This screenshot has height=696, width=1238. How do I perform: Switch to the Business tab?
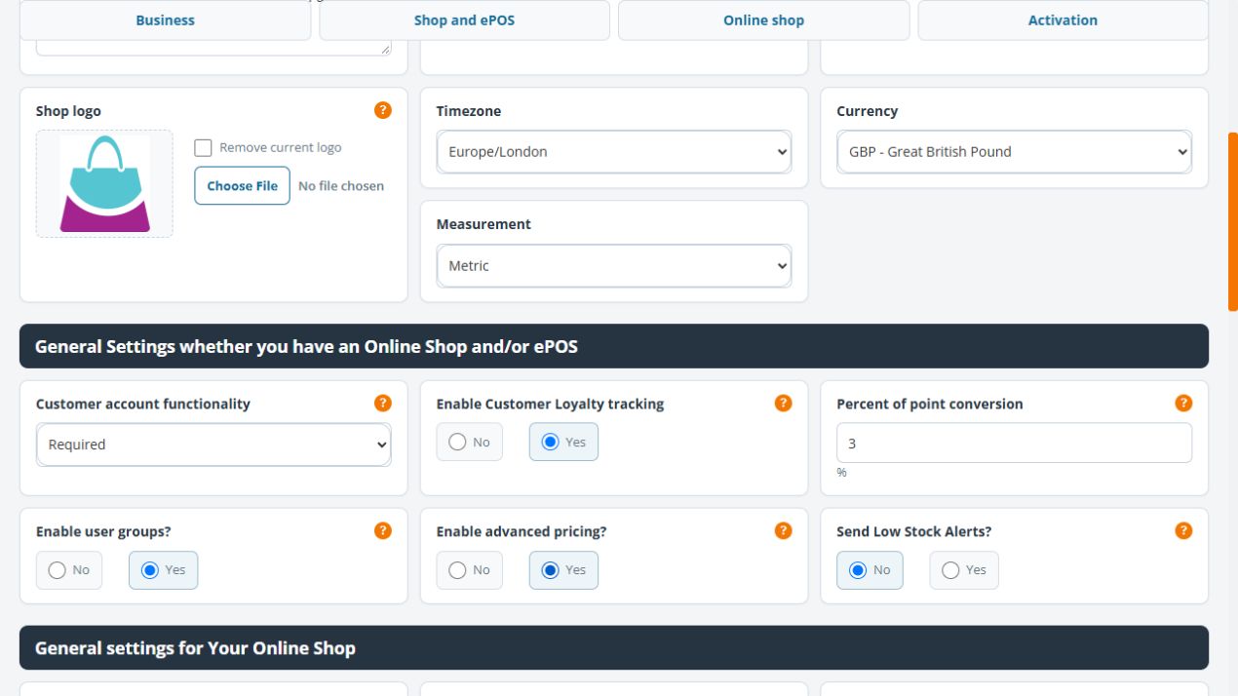(x=165, y=20)
